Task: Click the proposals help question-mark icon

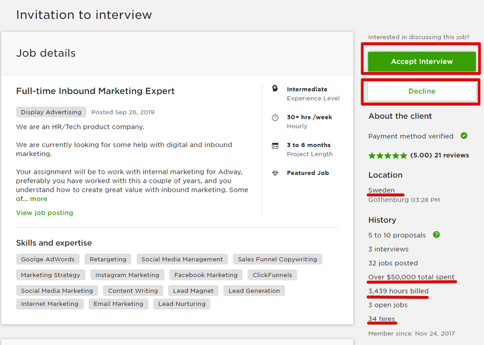Action: pos(436,235)
